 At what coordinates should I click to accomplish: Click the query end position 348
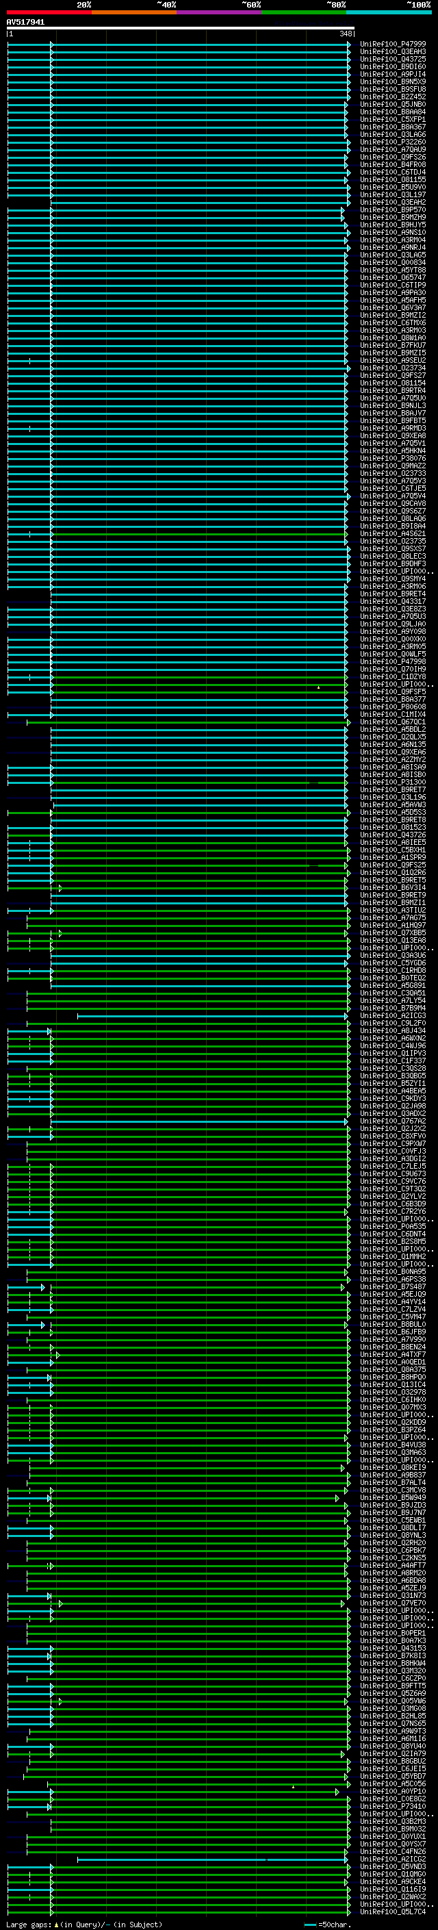click(346, 34)
